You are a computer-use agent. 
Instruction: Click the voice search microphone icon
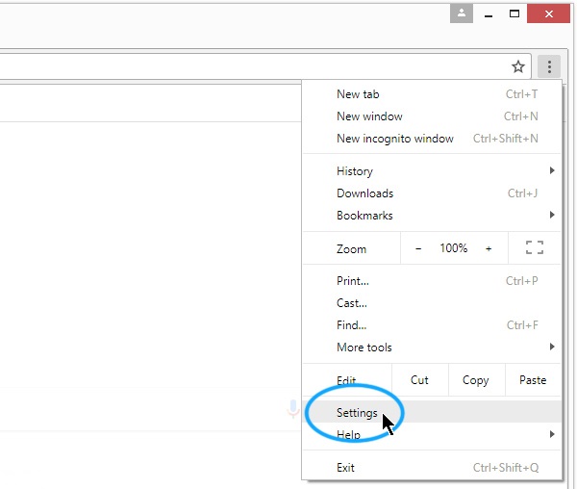pos(293,409)
